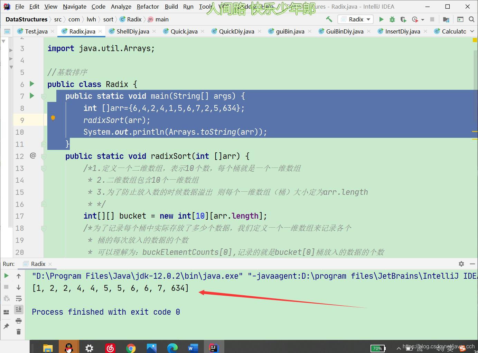Click the @ gutter marker on line 12
The width and height of the screenshot is (478, 353).
pos(33,155)
